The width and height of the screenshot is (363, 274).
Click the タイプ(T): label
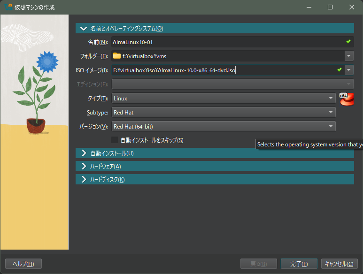pyautogui.click(x=98, y=99)
